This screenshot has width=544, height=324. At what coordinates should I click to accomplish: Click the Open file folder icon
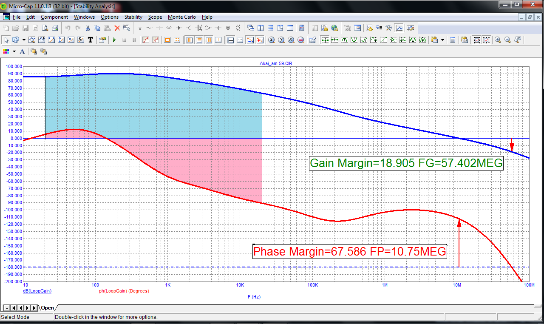tap(16, 28)
